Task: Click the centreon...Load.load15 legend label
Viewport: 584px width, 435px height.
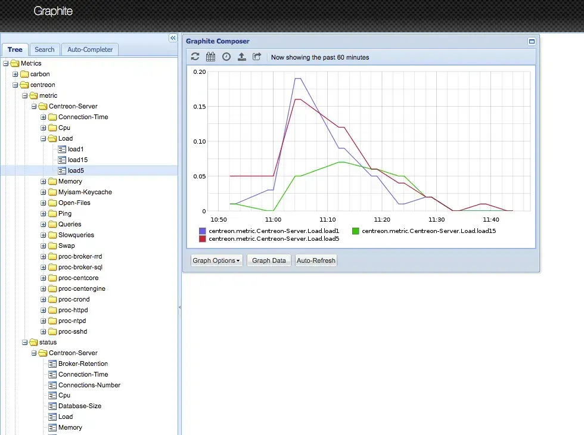Action: click(428, 231)
